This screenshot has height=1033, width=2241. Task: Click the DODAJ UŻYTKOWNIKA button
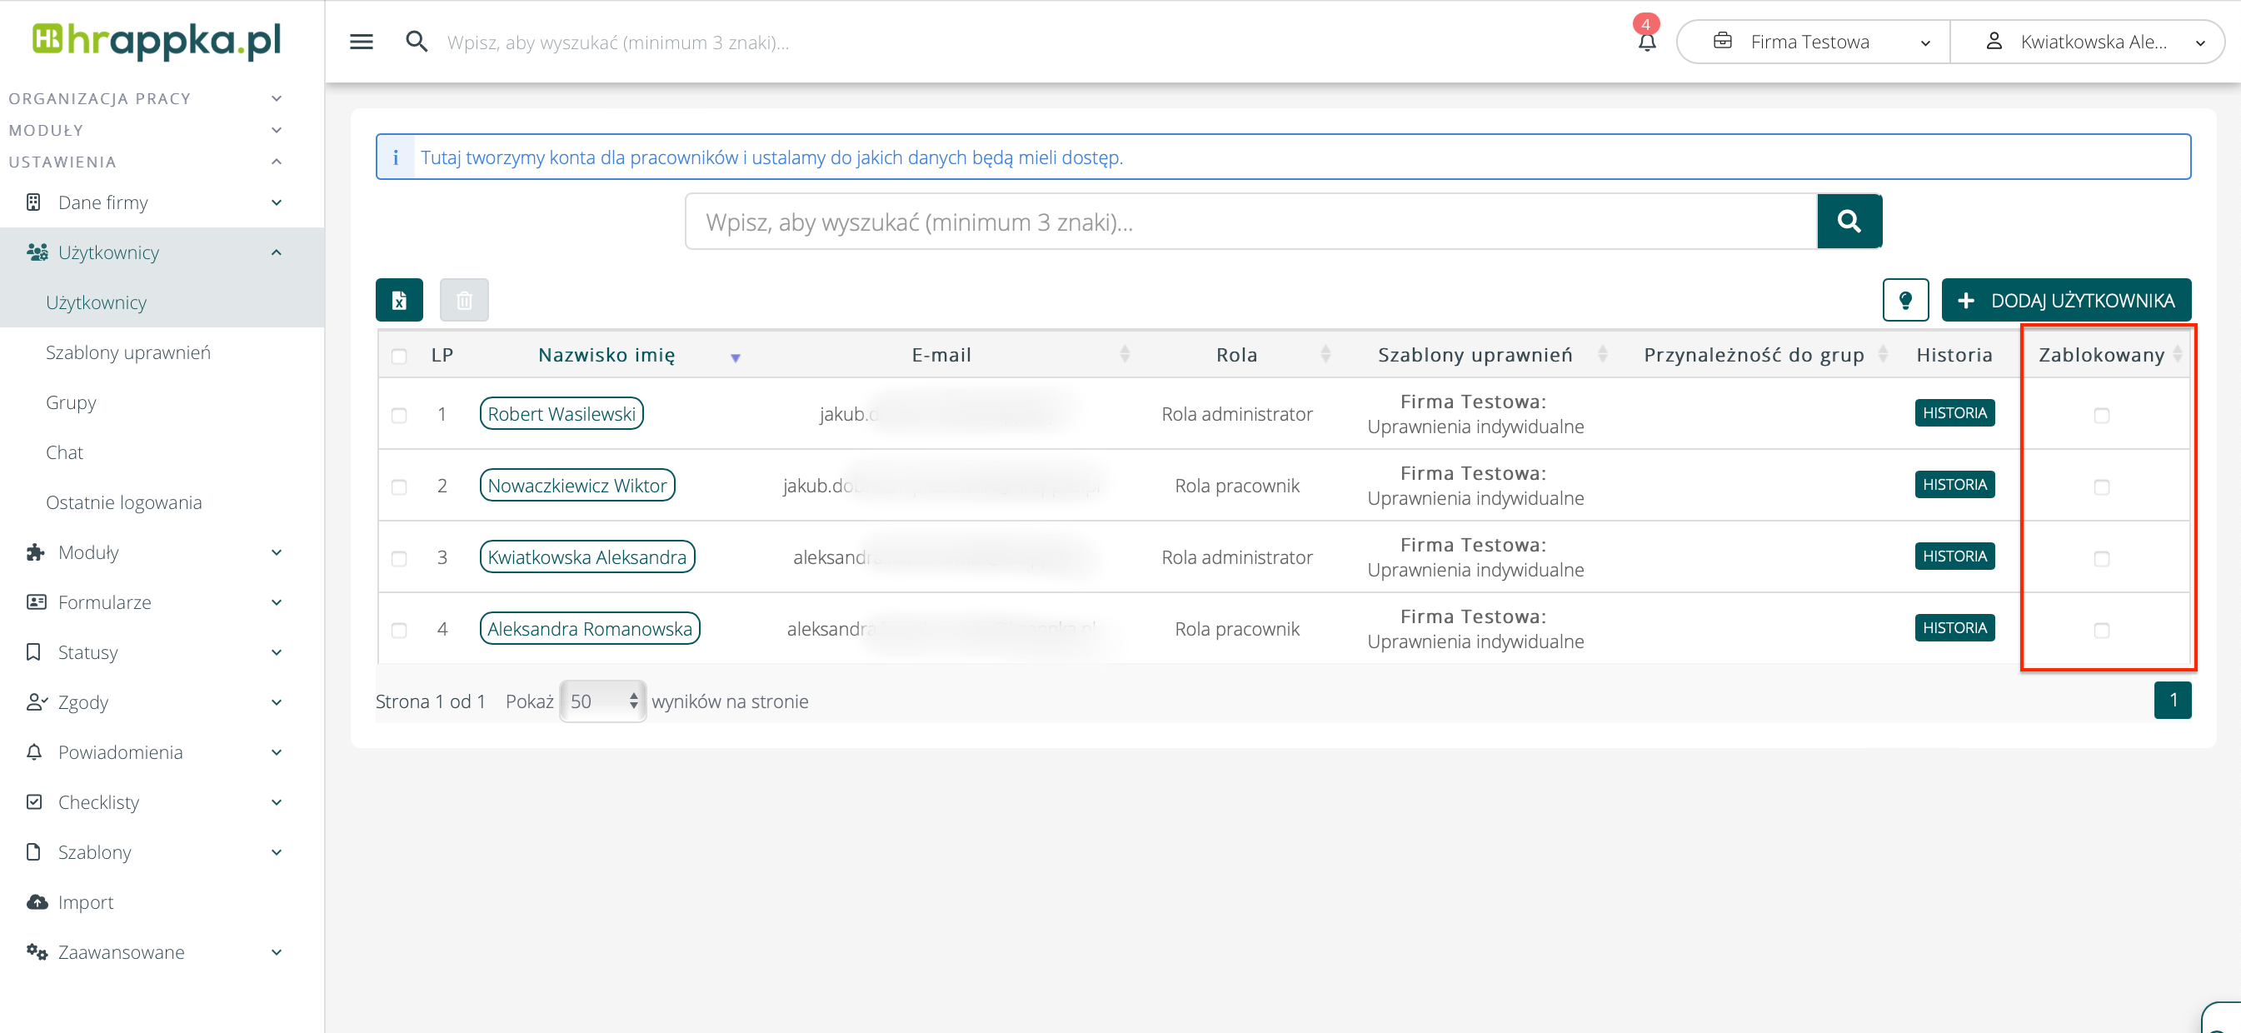[x=2065, y=300]
